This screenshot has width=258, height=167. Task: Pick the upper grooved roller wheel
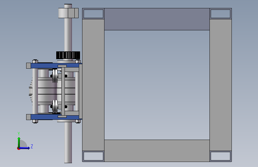pos(55,76)
